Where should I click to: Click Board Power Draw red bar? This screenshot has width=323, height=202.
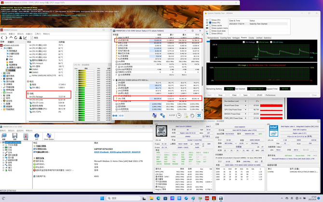(271, 106)
